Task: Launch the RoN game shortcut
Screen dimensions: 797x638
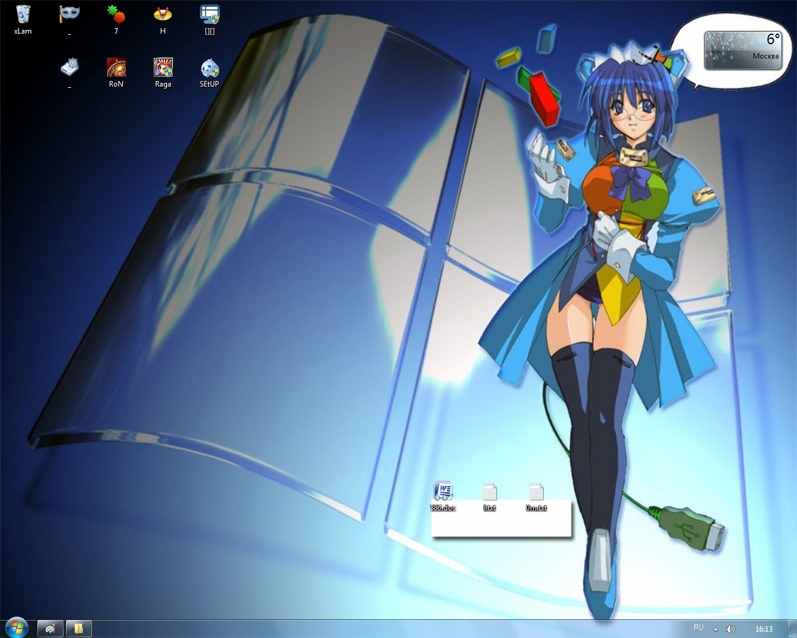Action: [x=116, y=73]
